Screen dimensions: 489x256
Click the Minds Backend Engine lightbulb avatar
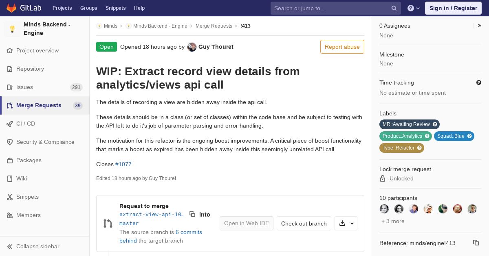click(x=12, y=29)
